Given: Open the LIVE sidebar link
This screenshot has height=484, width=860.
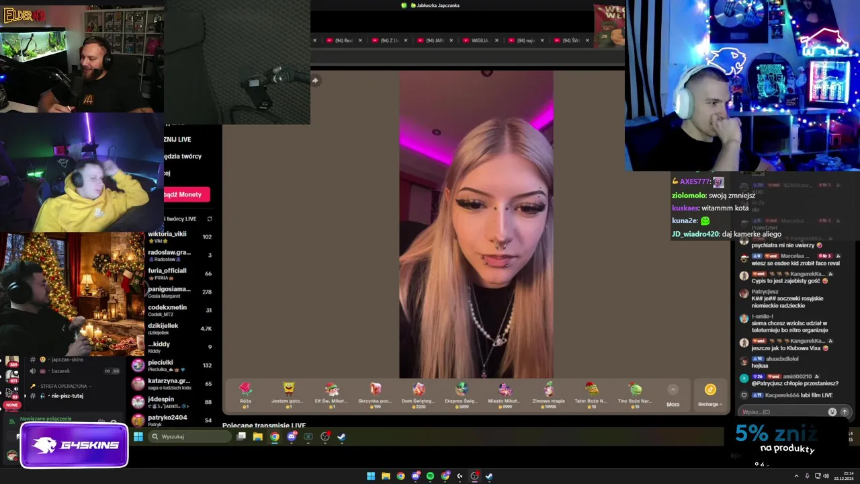Looking at the screenshot, I should pyautogui.click(x=179, y=139).
